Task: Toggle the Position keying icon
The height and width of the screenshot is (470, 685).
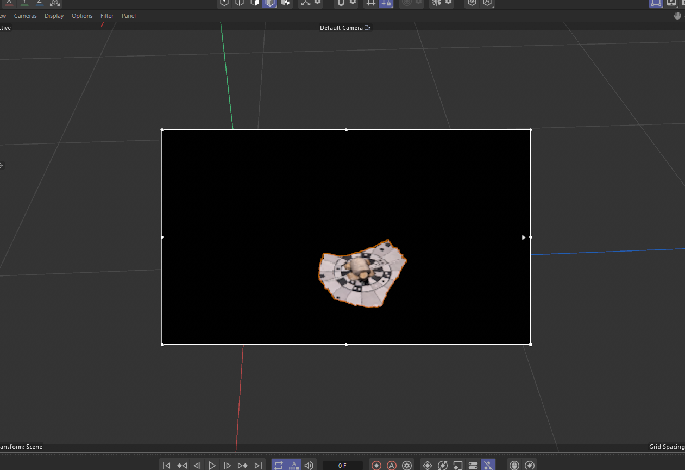Action: tap(428, 465)
